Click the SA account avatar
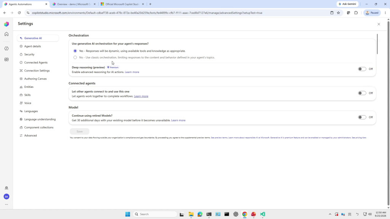 (6, 197)
